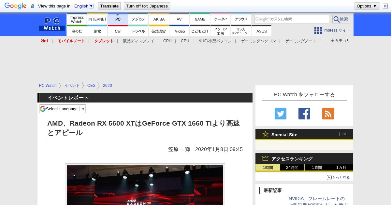The image size is (391, 205).
Task: Open the ゲーミングパソコン category link
Action: [x=258, y=41]
